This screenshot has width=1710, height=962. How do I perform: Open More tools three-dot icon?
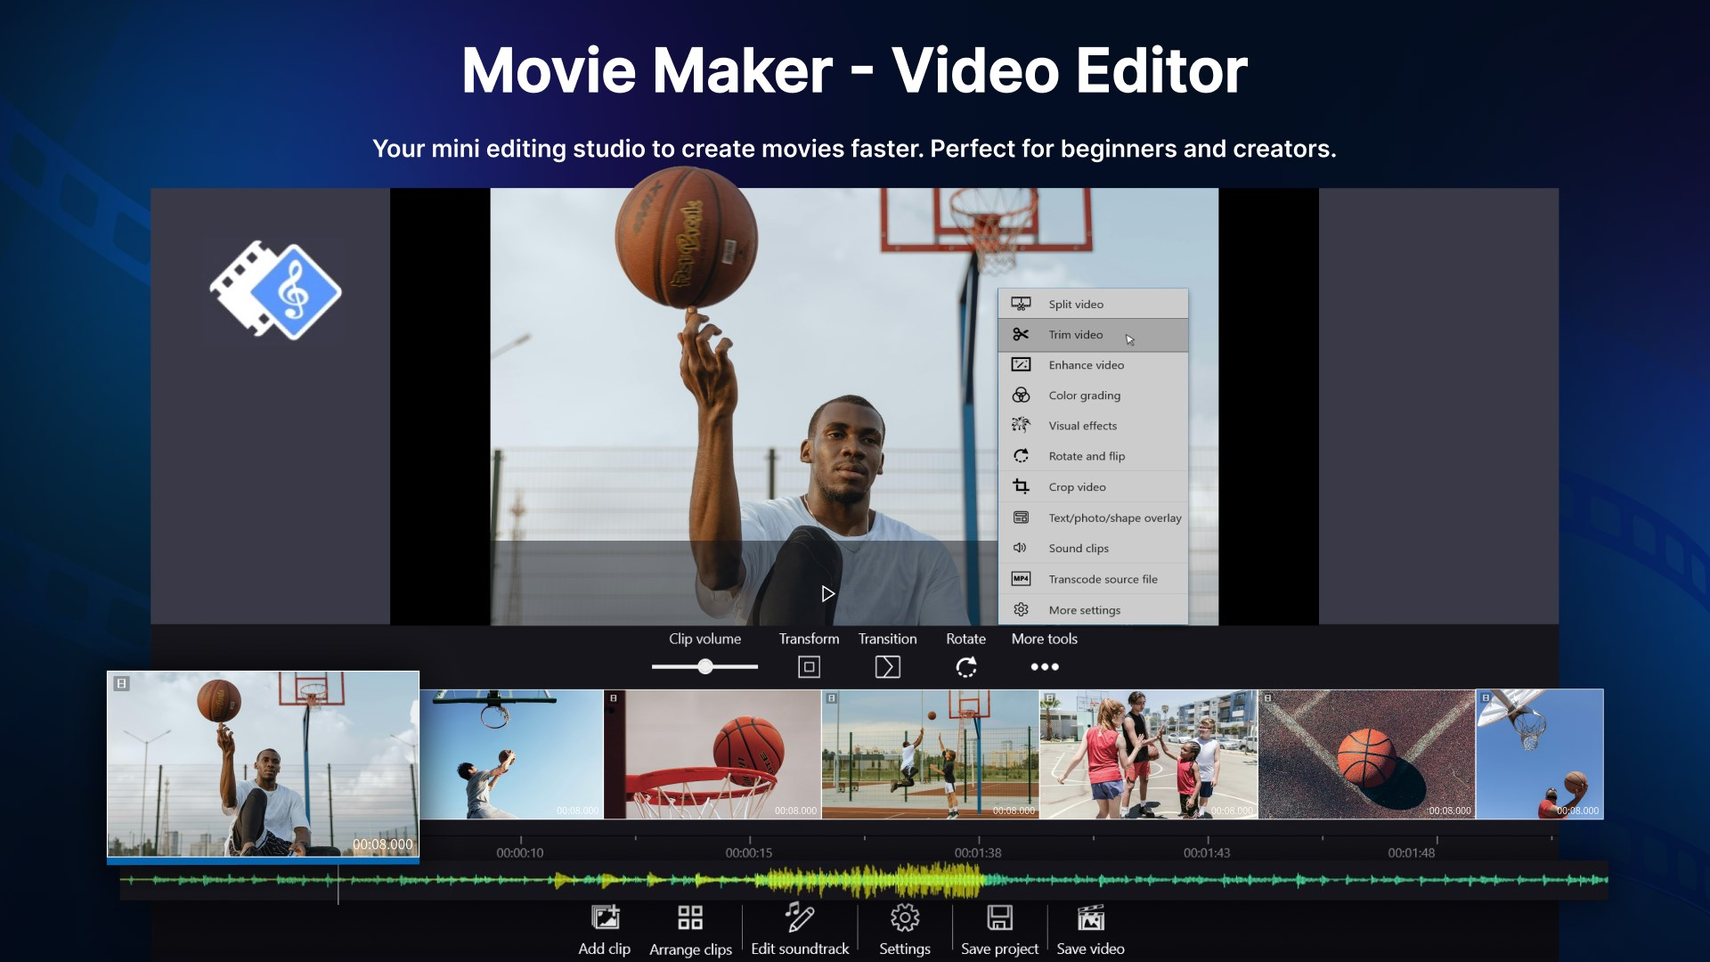click(x=1045, y=666)
